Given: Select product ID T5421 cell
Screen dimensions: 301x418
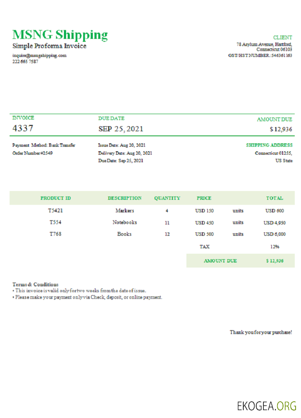Looking at the screenshot, I should click(56, 211).
